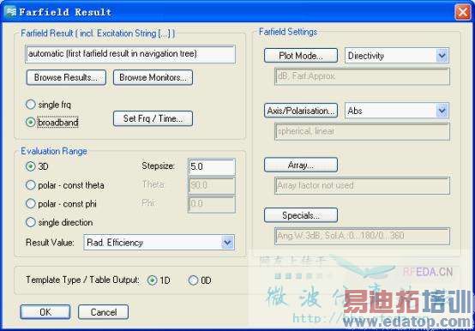Click the 'Evaluation Range' group label
This screenshot has width=475, height=331.
(54, 151)
